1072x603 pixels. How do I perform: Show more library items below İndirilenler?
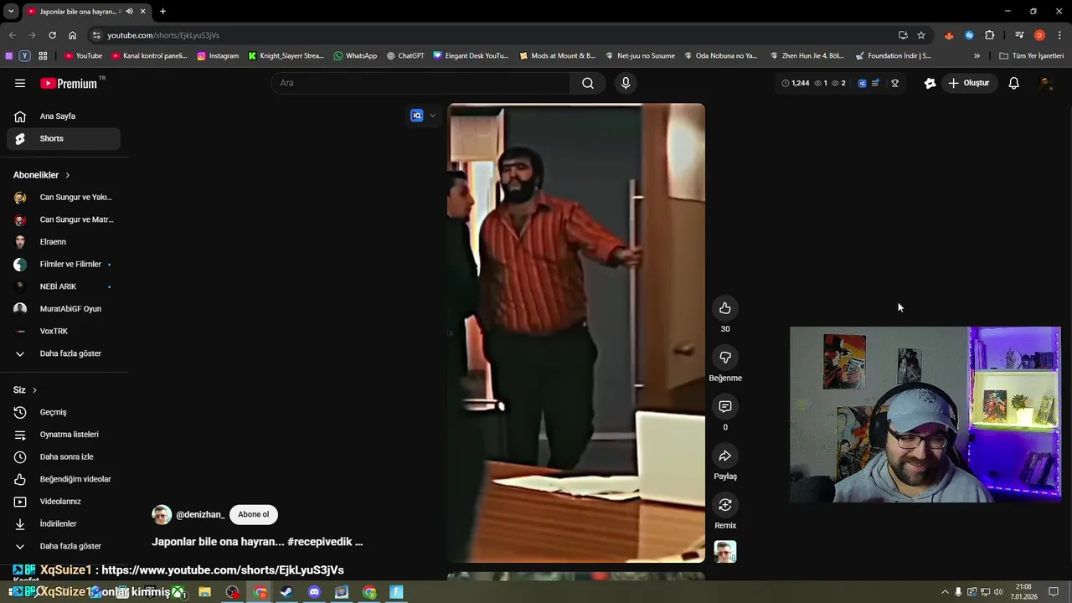64,546
